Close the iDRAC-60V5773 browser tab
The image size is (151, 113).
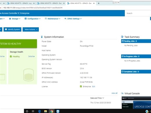pyautogui.click(x=94, y=3)
